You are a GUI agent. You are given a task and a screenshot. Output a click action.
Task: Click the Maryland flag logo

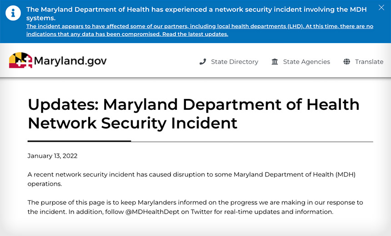tap(21, 60)
